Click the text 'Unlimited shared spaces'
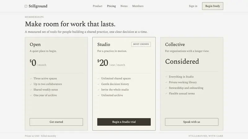 (116, 78)
